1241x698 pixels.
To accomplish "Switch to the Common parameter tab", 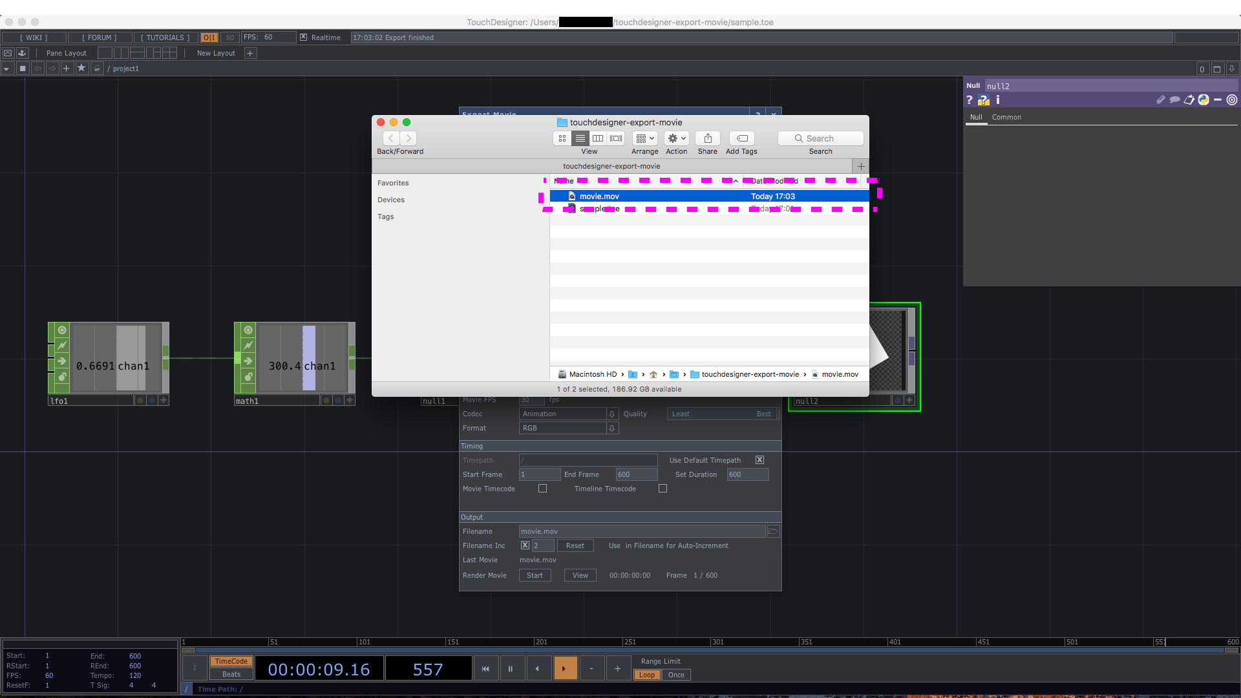I will [x=1006, y=118].
